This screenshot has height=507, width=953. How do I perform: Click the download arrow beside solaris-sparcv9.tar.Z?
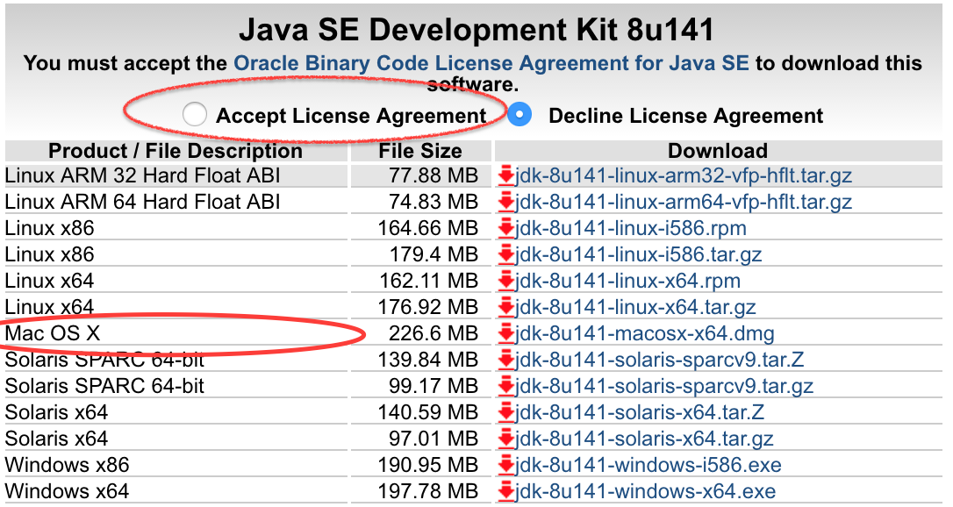[505, 360]
